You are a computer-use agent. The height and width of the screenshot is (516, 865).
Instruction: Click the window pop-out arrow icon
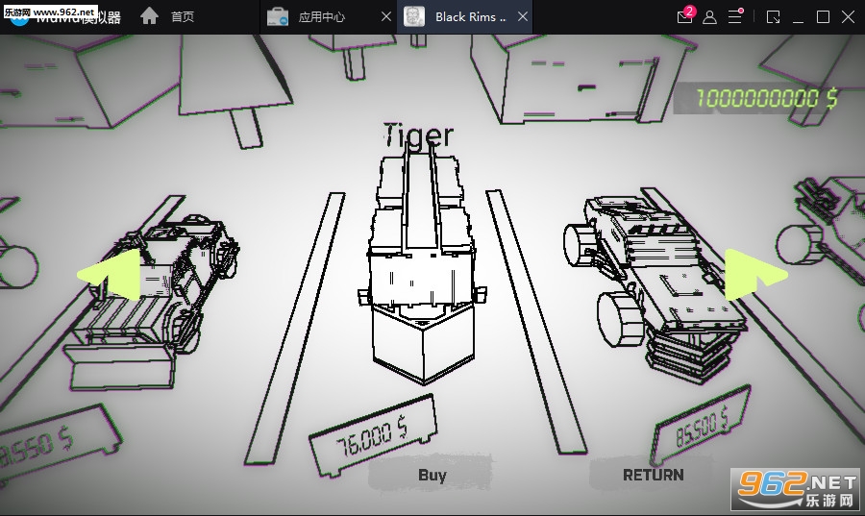(774, 17)
